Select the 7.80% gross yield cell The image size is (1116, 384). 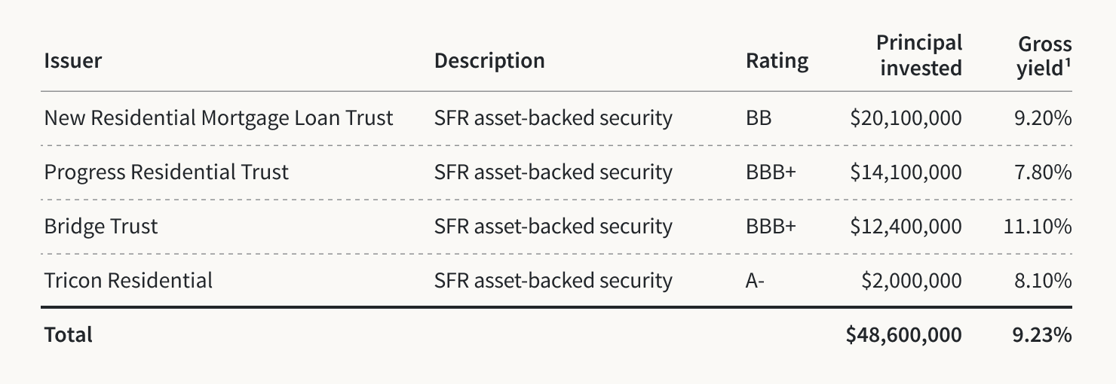coord(1043,172)
